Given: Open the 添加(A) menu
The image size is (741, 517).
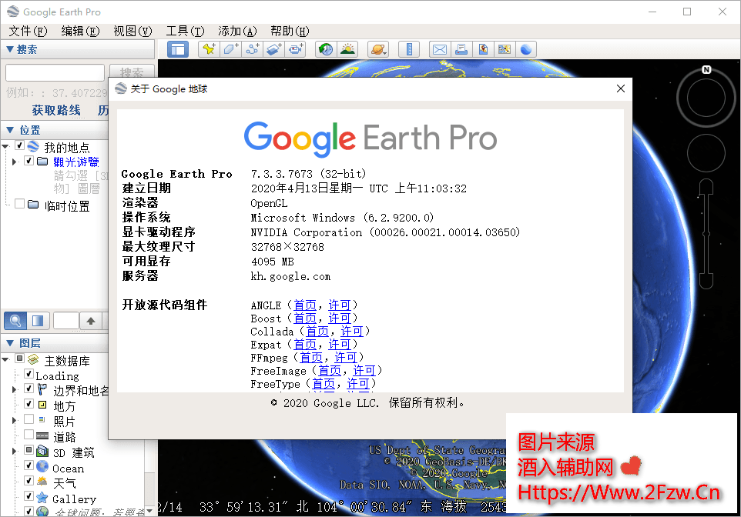Looking at the screenshot, I should (x=237, y=32).
